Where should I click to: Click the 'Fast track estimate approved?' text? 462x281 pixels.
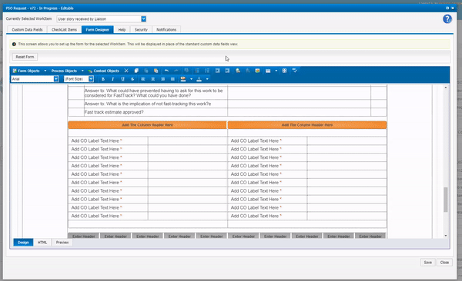114,112
